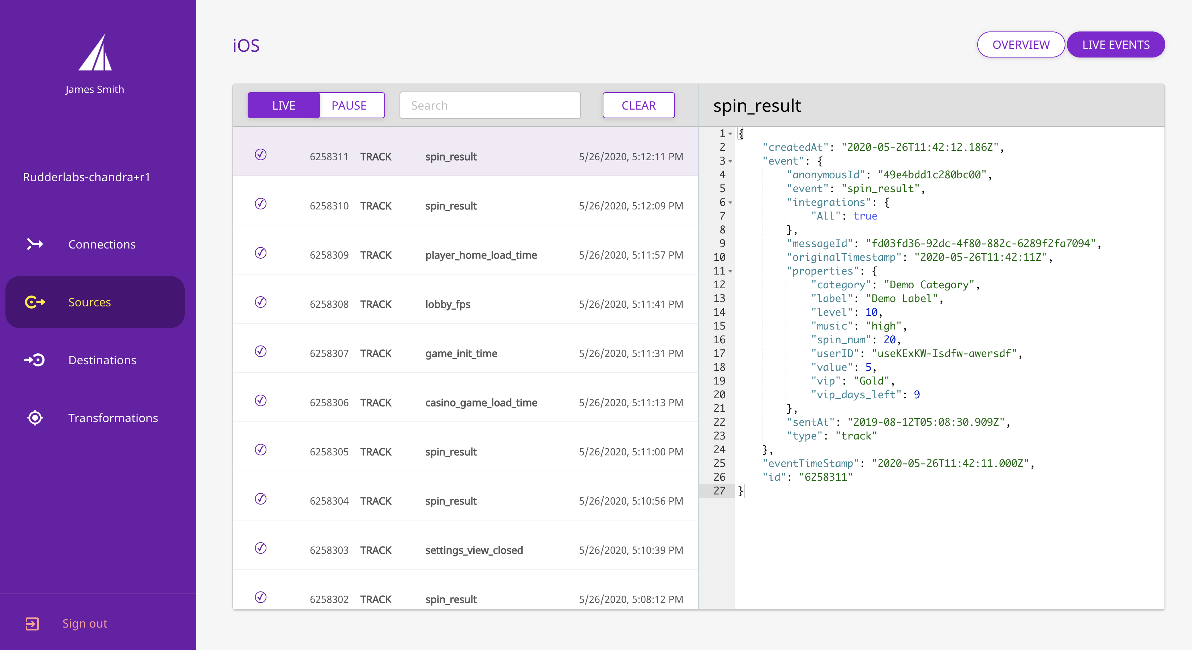Toggle the PAUSE streaming button
The width and height of the screenshot is (1192, 650).
pyautogui.click(x=350, y=105)
